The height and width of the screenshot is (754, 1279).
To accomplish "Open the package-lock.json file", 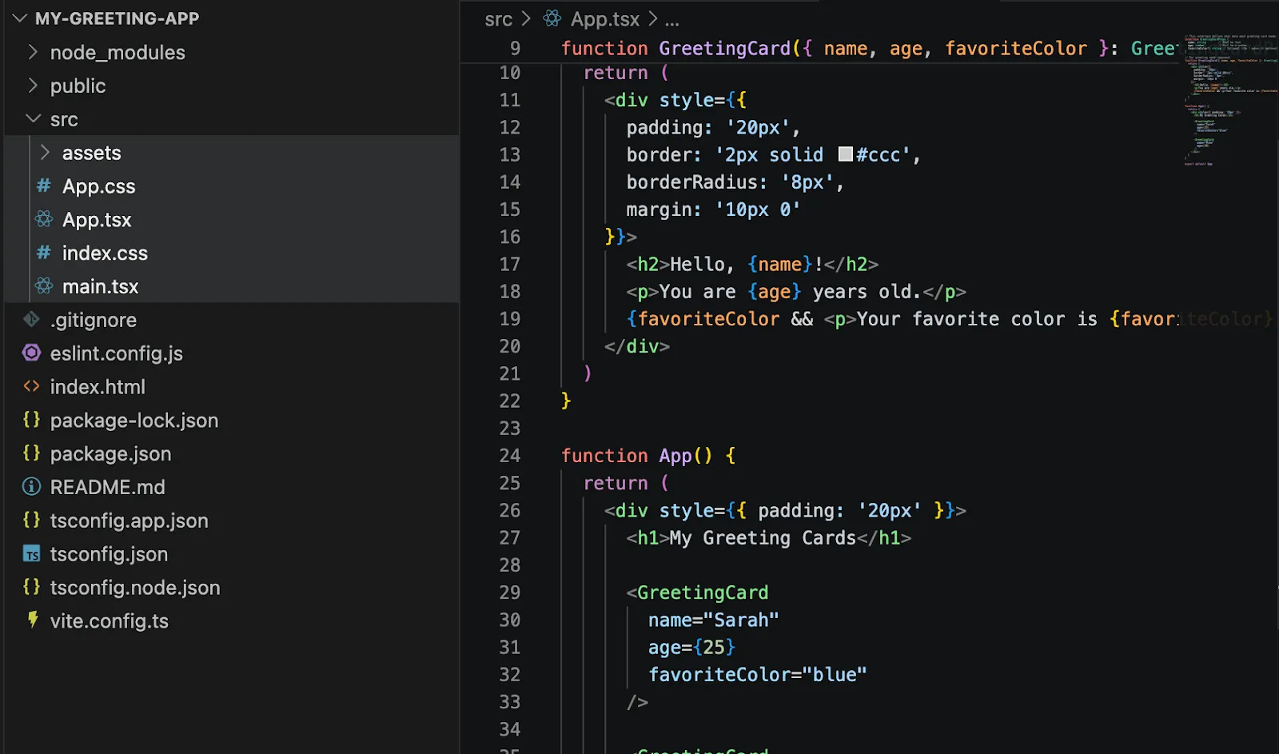I will (134, 421).
